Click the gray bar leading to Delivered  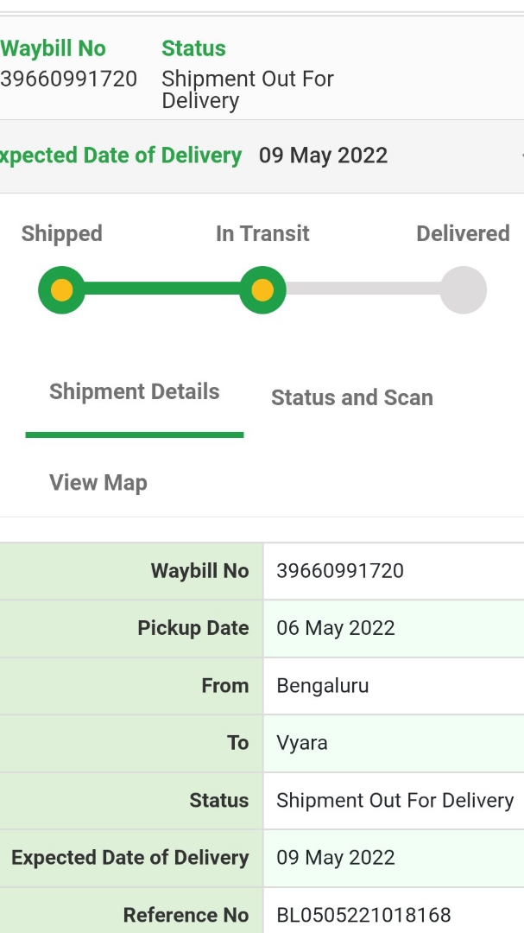click(x=363, y=290)
